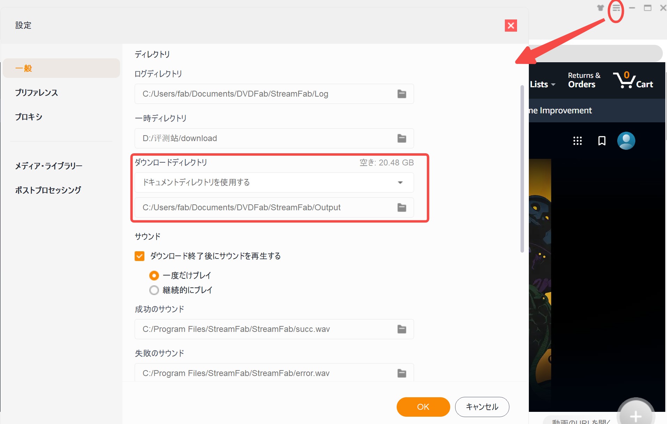Toggle play sound after download checkbox
The width and height of the screenshot is (667, 424).
click(x=140, y=256)
